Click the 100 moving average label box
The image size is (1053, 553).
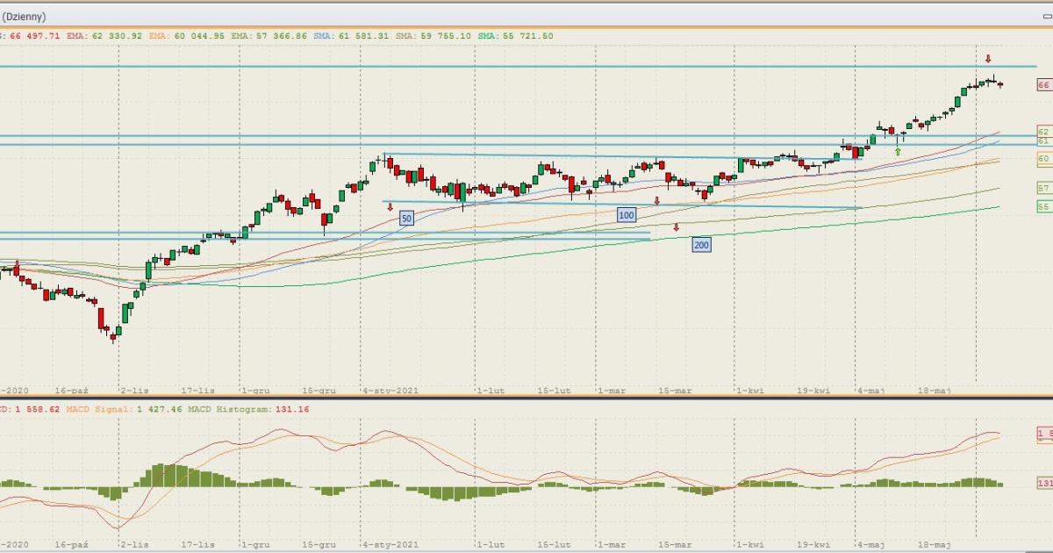[626, 214]
